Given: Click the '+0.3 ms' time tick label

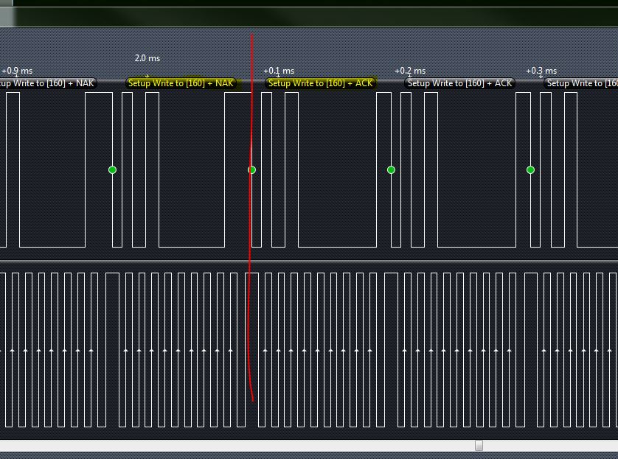Looking at the screenshot, I should coord(541,71).
